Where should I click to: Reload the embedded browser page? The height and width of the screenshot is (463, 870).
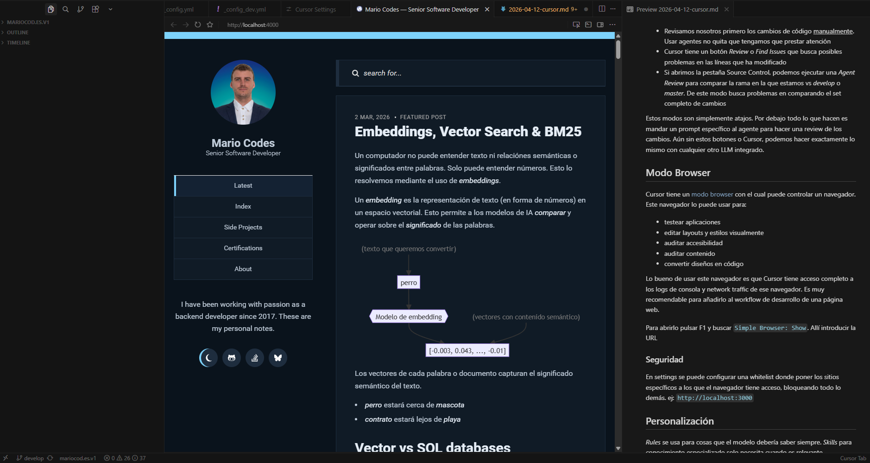tap(198, 25)
